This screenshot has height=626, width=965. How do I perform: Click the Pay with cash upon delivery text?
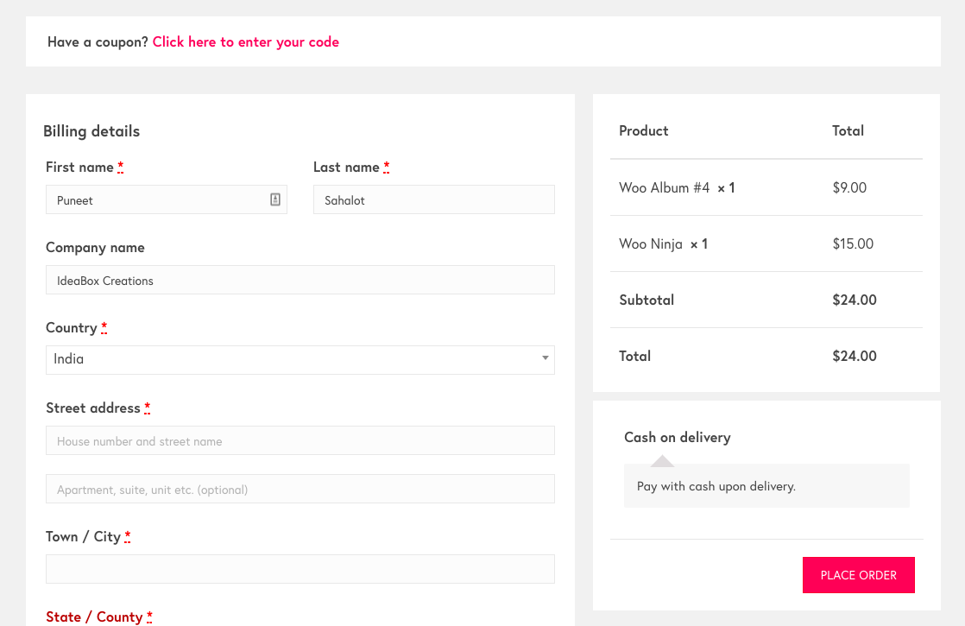(x=716, y=486)
